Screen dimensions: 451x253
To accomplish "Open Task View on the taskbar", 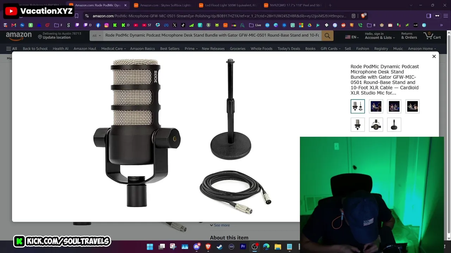I will [162, 247].
